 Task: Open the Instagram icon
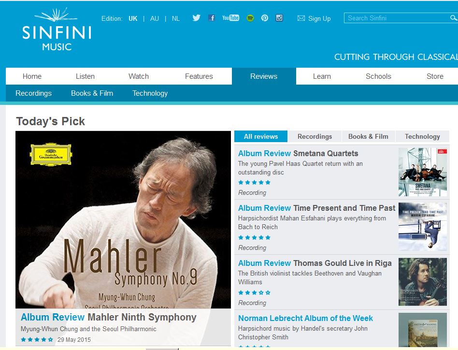(279, 18)
